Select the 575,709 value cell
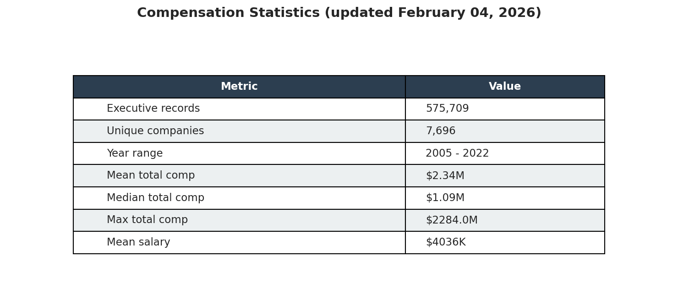Image resolution: width=678 pixels, height=300 pixels. click(x=447, y=109)
